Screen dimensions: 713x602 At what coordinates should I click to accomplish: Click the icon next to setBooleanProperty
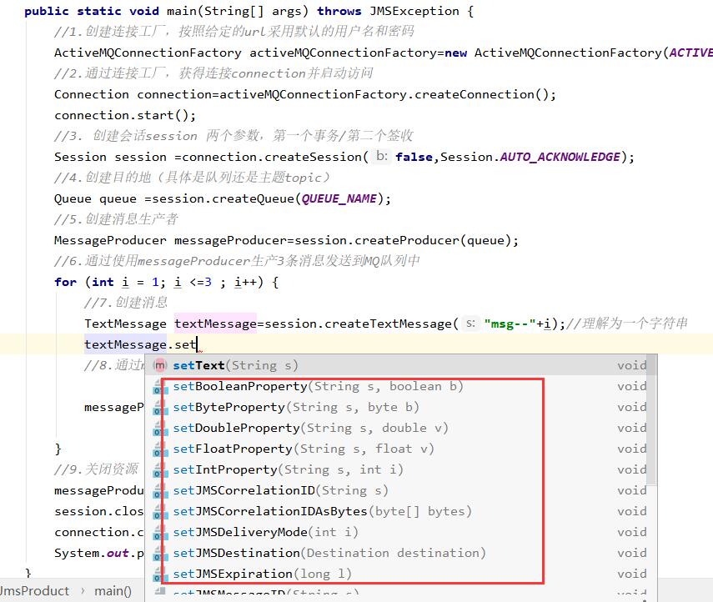(x=160, y=387)
